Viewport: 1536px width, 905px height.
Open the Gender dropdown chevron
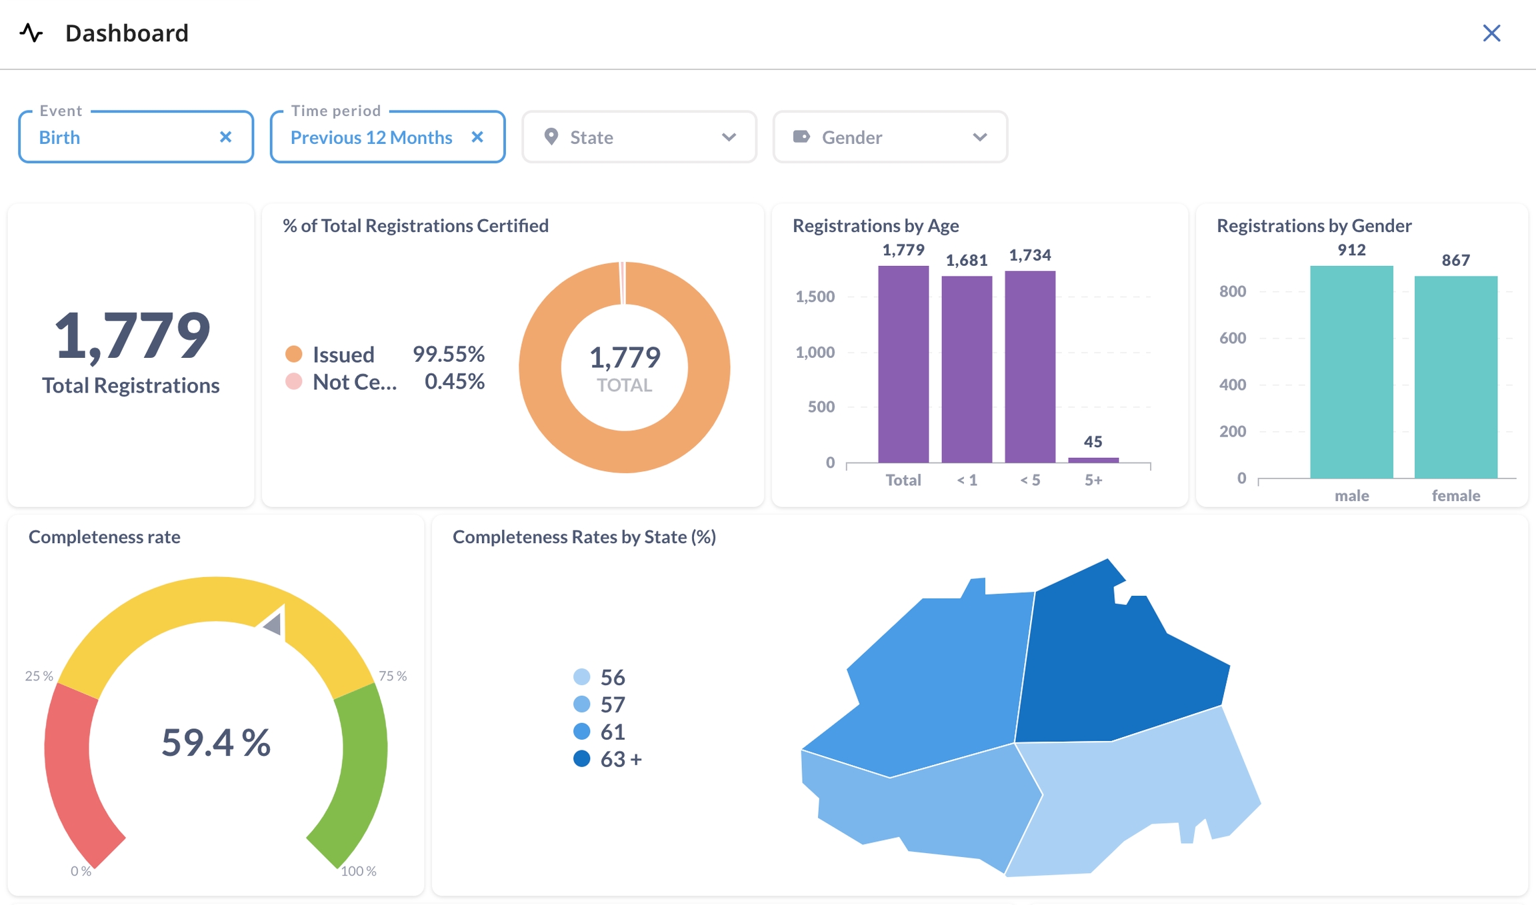coord(979,137)
